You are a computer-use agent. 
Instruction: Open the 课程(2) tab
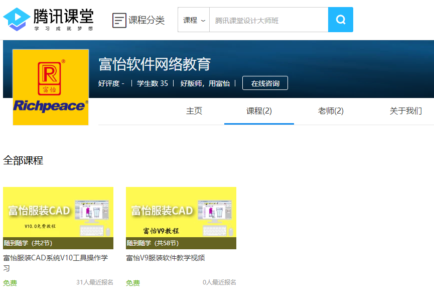pos(258,112)
